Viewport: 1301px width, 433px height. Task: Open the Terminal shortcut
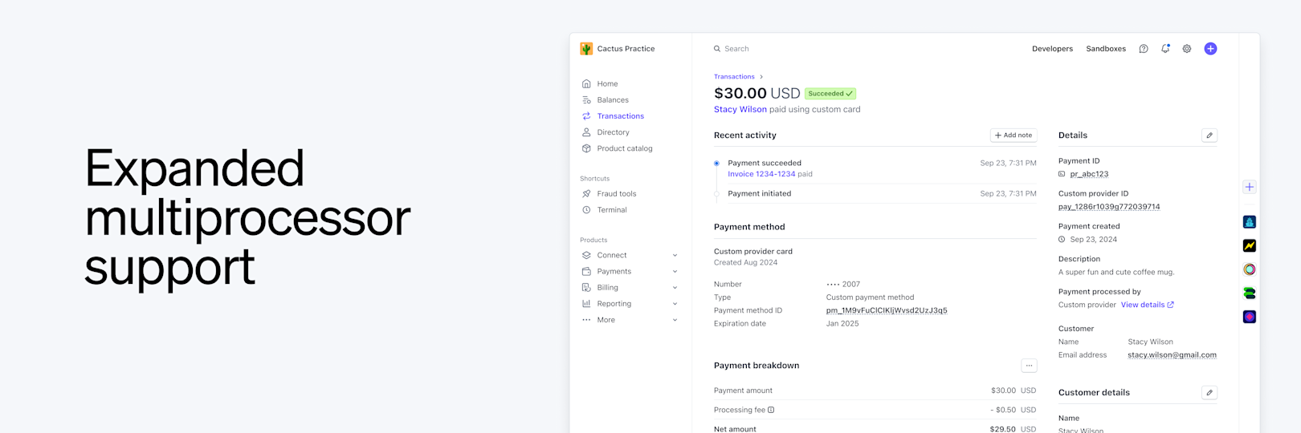tap(612, 210)
